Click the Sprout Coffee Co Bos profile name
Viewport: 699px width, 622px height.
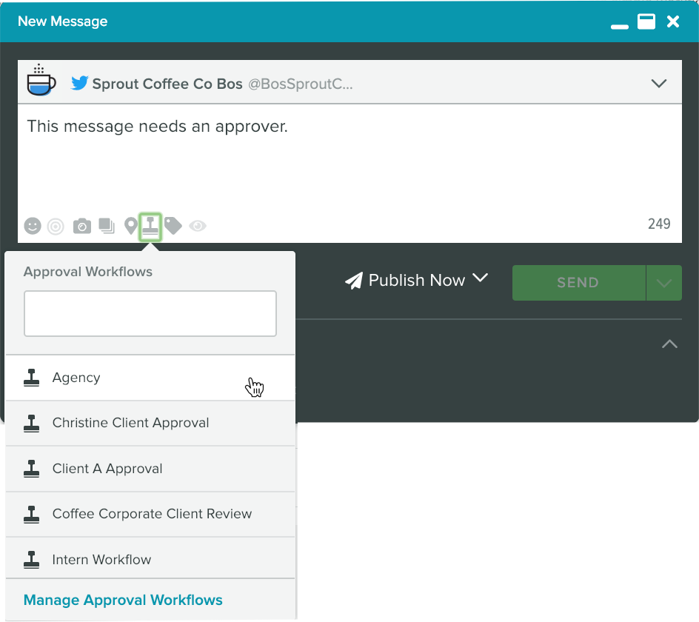click(x=167, y=84)
